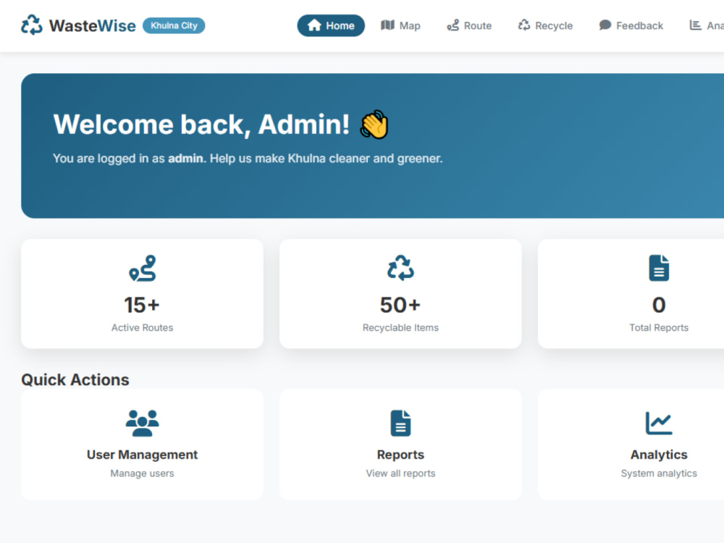Image resolution: width=724 pixels, height=543 pixels.
Task: Click the recycle icon in navigation
Action: (524, 25)
